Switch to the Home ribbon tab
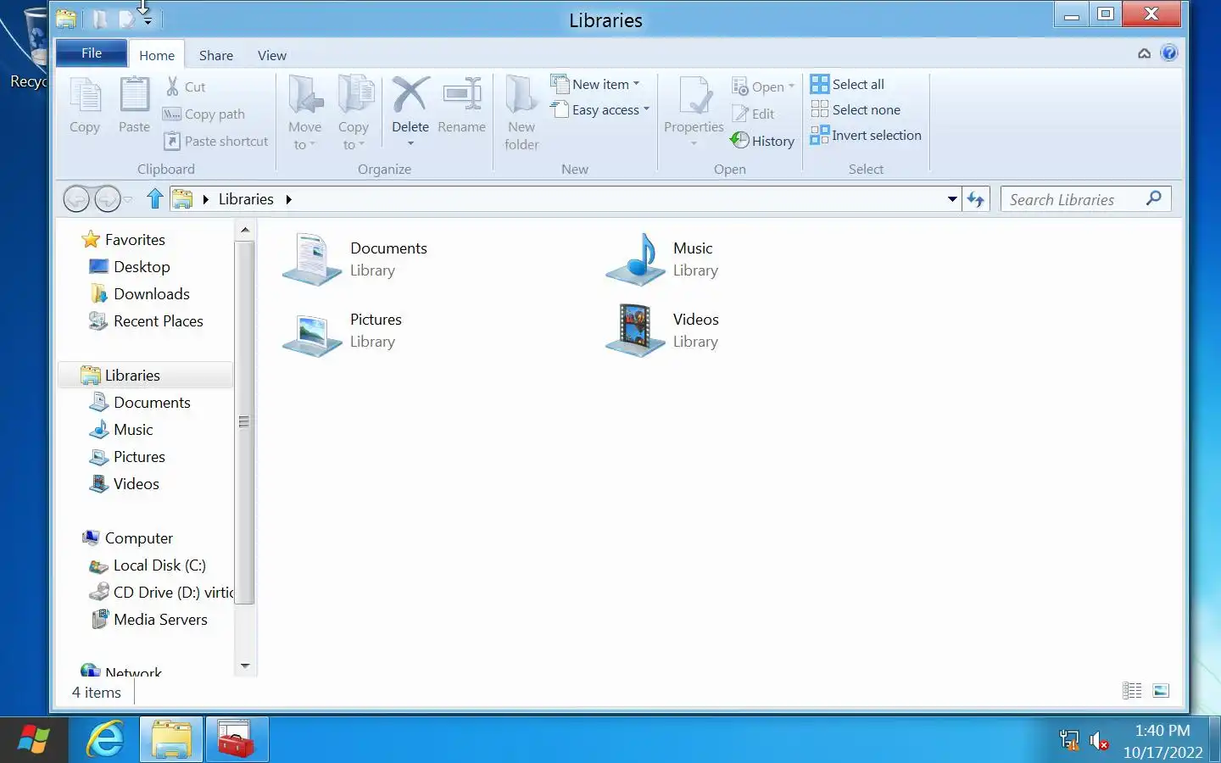Viewport: 1221px width, 763px height. tap(157, 55)
